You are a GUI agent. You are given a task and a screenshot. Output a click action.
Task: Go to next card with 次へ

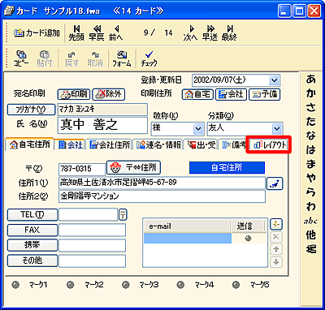click(191, 33)
